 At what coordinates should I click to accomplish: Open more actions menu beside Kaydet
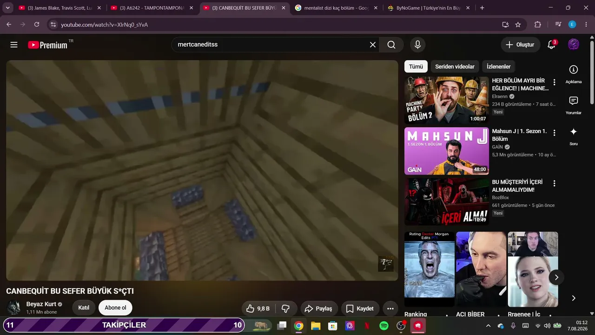pyautogui.click(x=390, y=308)
